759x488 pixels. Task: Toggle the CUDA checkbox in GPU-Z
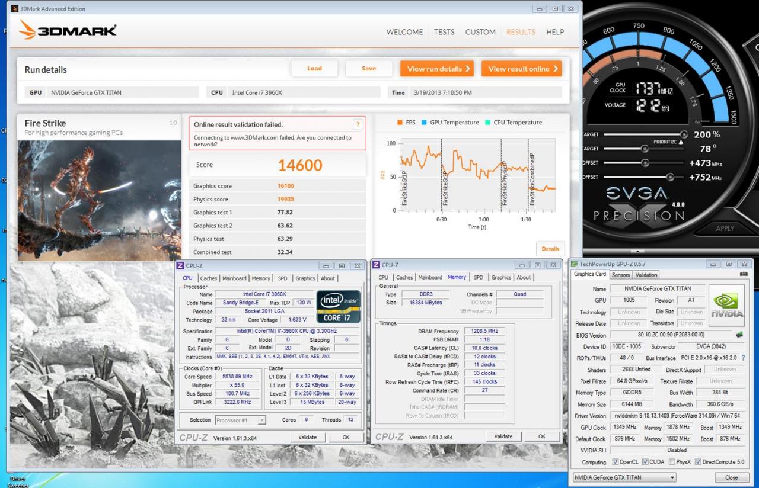645,462
